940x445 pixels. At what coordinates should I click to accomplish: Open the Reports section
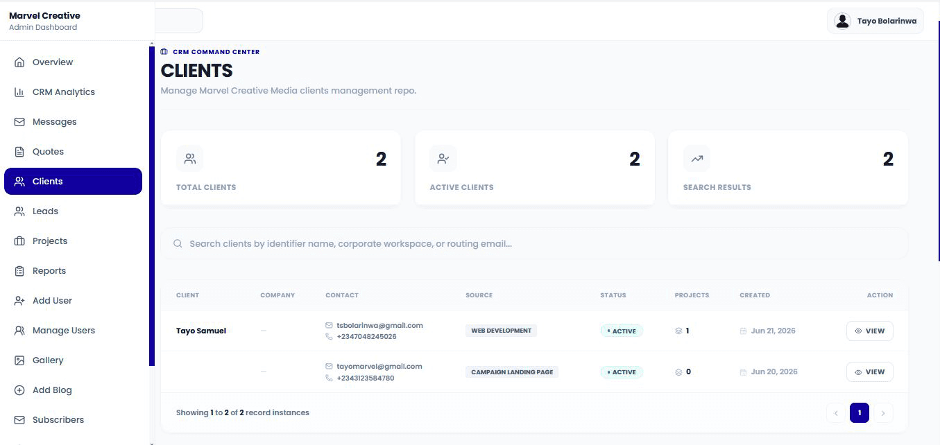click(73, 271)
